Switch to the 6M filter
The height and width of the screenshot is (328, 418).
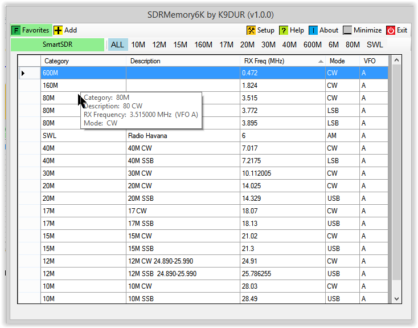(x=334, y=44)
